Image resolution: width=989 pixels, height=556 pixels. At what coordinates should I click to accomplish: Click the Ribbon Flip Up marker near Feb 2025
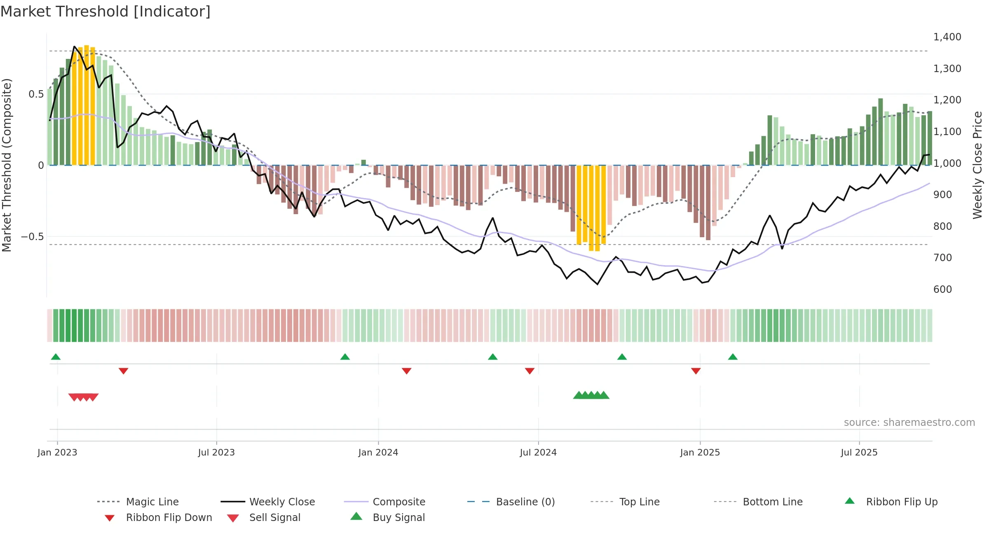[733, 357]
